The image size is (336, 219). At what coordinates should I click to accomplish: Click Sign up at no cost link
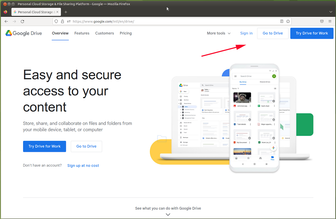[83, 165]
